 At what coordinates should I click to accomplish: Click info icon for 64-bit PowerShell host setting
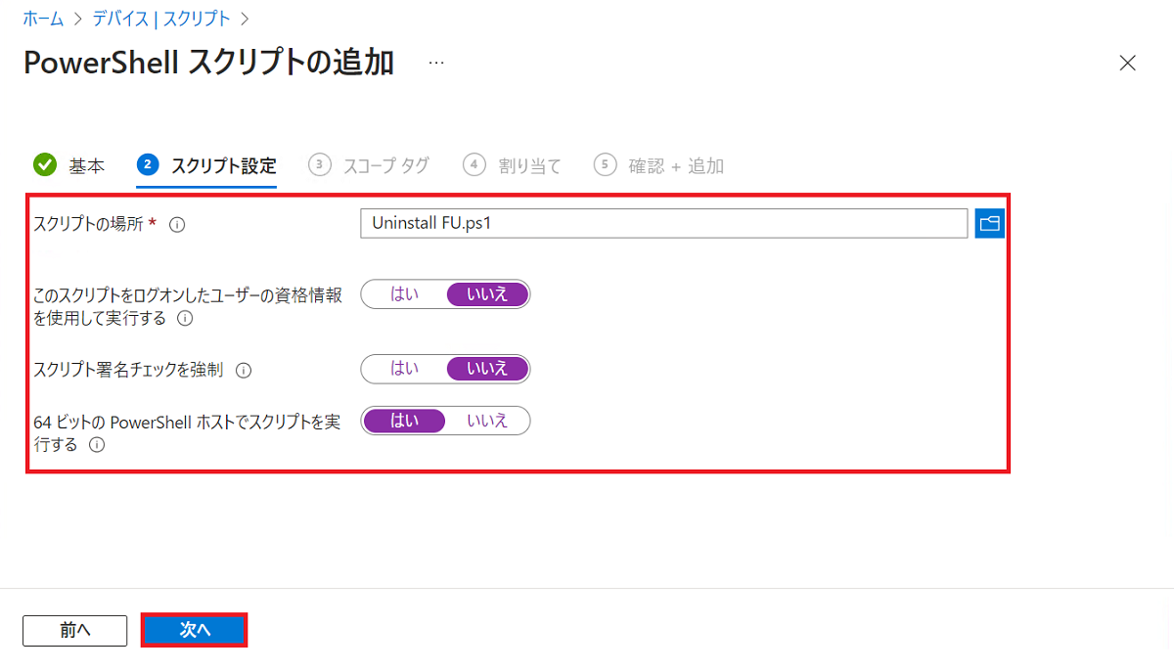(97, 445)
